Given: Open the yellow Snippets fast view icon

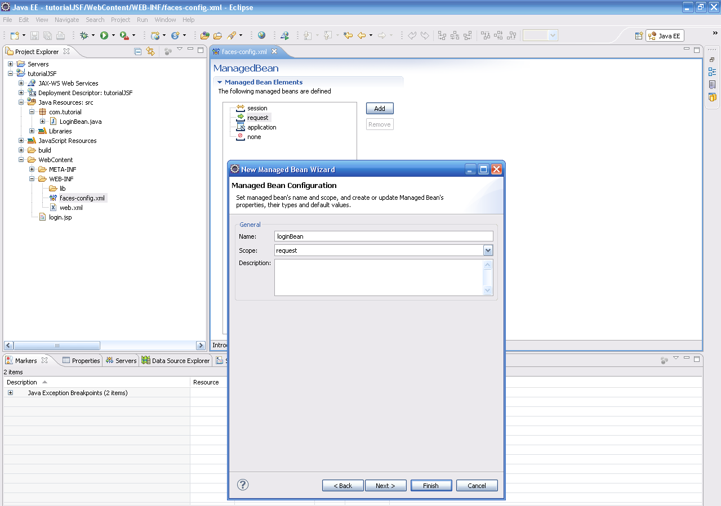Looking at the screenshot, I should coord(712,97).
